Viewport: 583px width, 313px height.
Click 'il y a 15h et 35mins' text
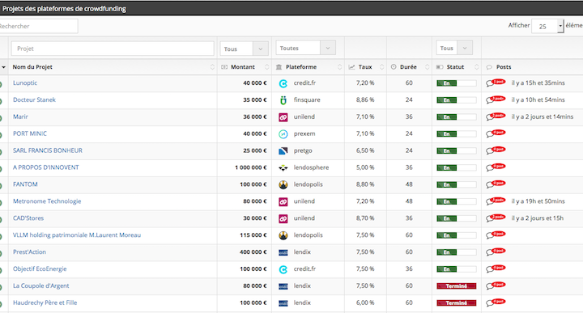pyautogui.click(x=538, y=82)
